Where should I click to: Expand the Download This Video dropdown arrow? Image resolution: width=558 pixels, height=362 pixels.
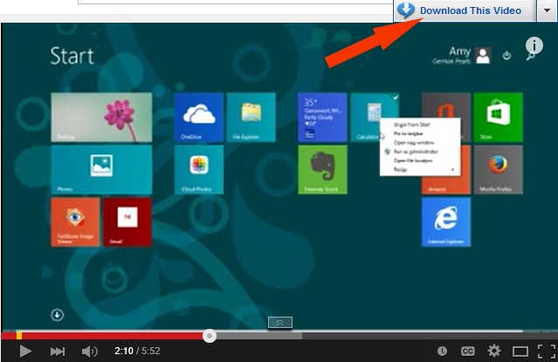tap(547, 10)
